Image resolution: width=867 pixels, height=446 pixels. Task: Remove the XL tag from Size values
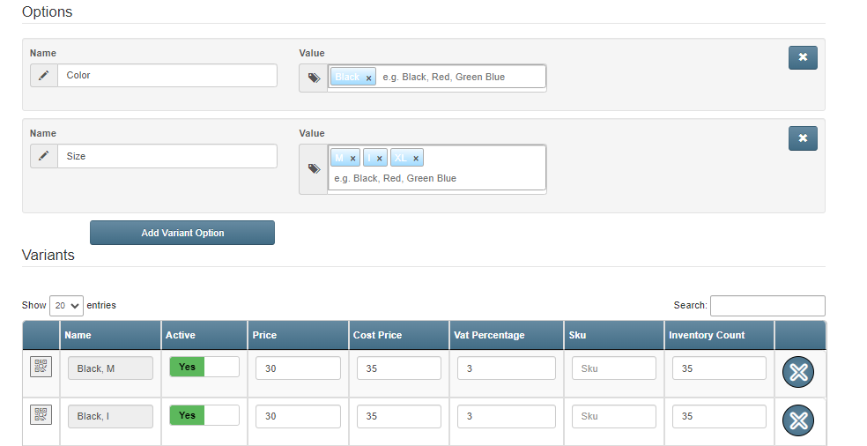pyautogui.click(x=416, y=159)
